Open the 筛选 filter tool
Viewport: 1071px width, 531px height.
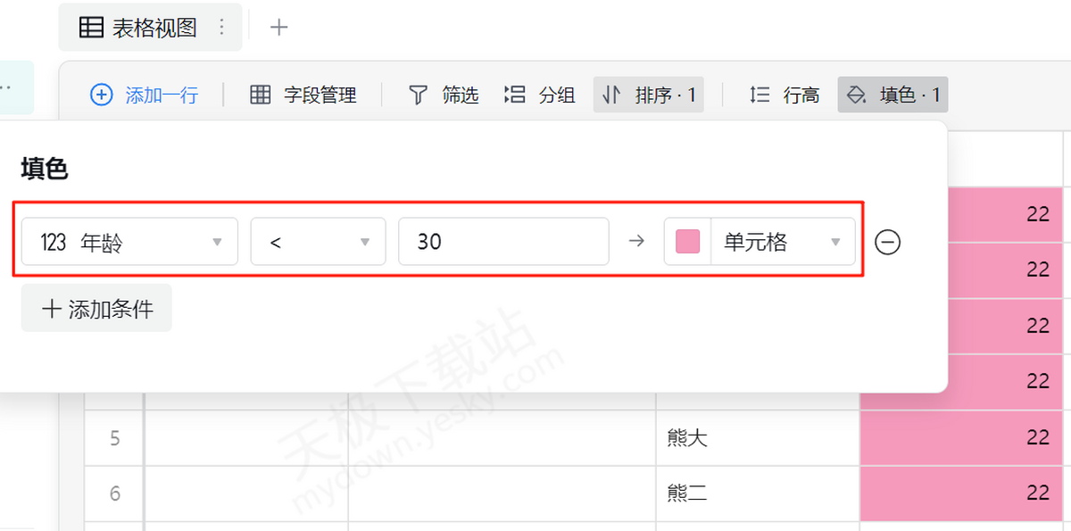click(444, 95)
